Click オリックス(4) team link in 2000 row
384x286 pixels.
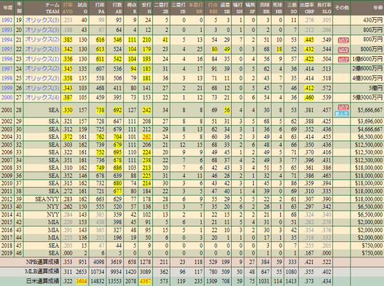[42, 97]
